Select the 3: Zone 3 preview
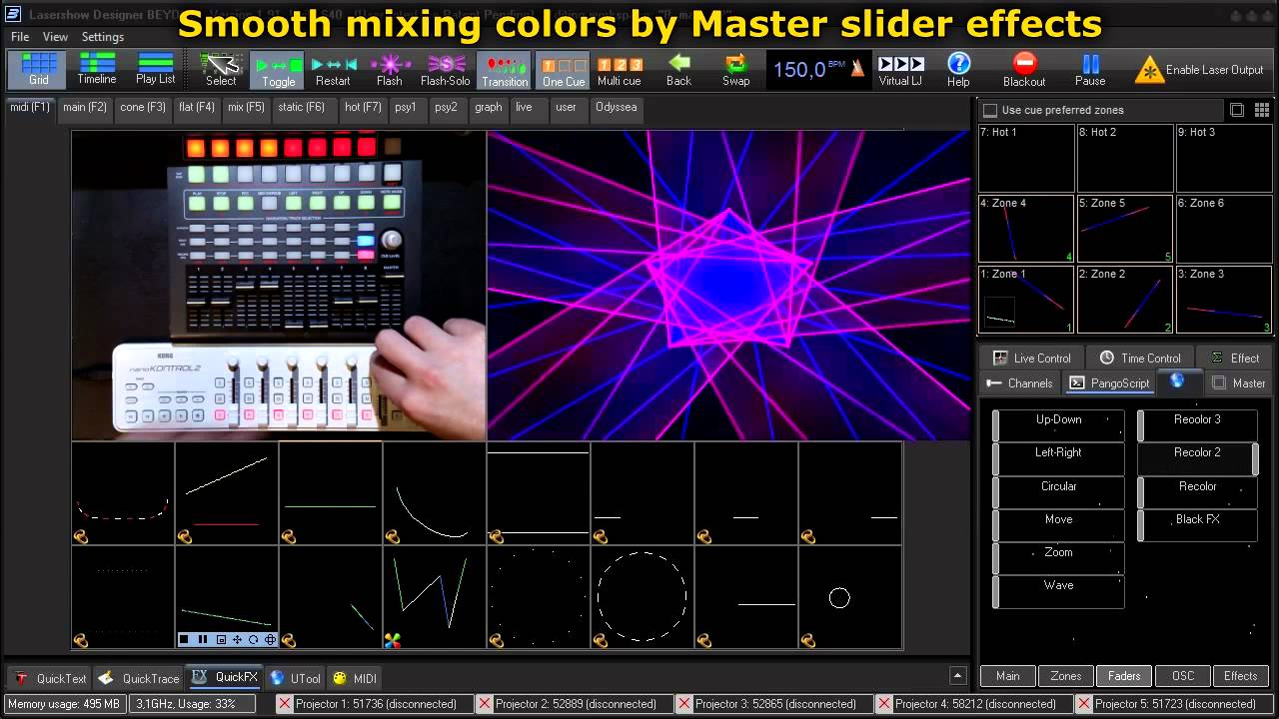The height and width of the screenshot is (719, 1279). [x=1223, y=300]
